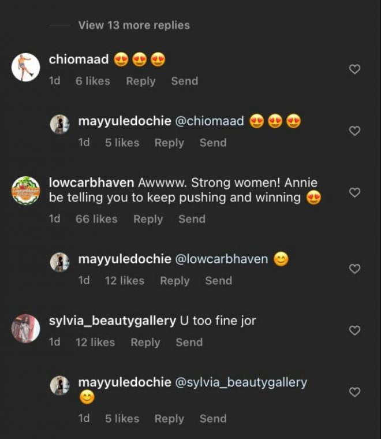Open sylvia_beautygallery's profile avatar
381x439 pixels.
26,329
